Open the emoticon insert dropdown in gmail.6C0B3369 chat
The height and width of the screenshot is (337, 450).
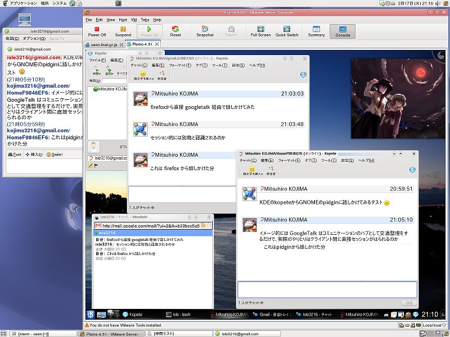pyautogui.click(x=144, y=76)
